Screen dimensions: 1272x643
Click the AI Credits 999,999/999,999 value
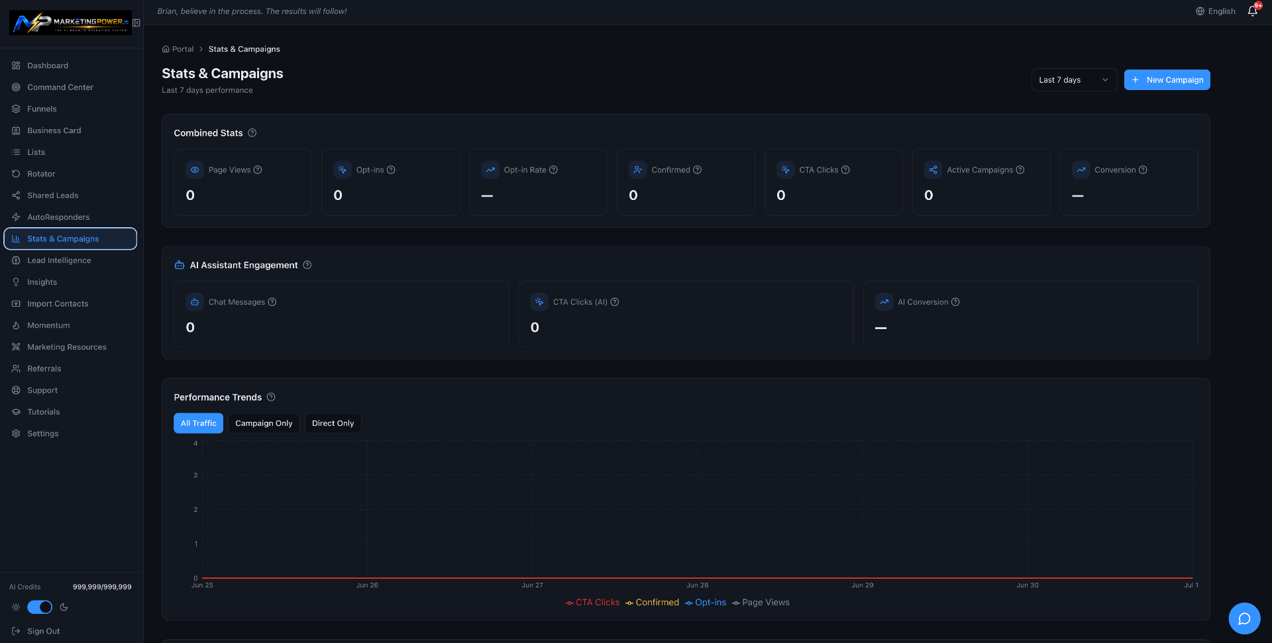(x=102, y=587)
